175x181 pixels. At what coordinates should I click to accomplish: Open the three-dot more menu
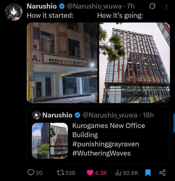(x=166, y=7)
